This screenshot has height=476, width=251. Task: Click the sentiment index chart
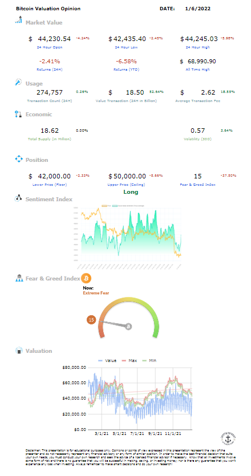point(128,237)
